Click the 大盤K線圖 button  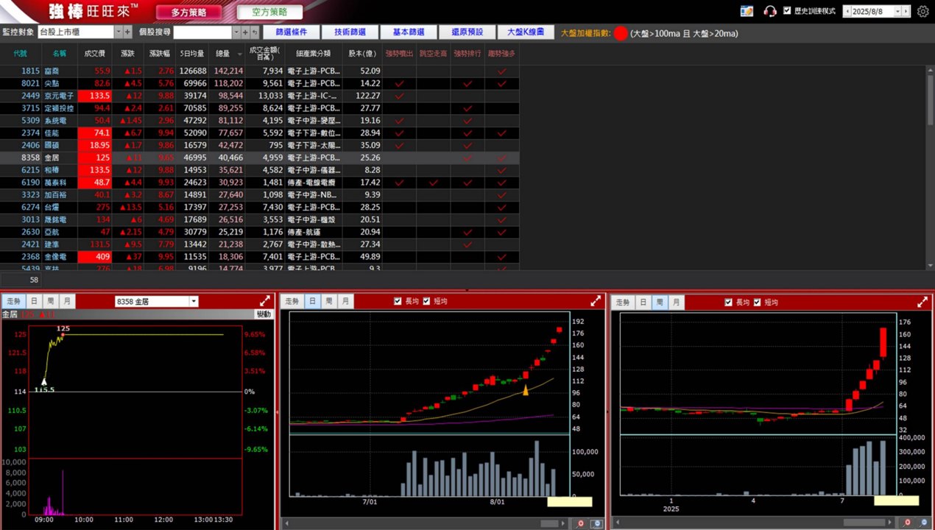pyautogui.click(x=526, y=32)
